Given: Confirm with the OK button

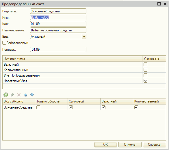Looking at the screenshot, I should 106,145.
